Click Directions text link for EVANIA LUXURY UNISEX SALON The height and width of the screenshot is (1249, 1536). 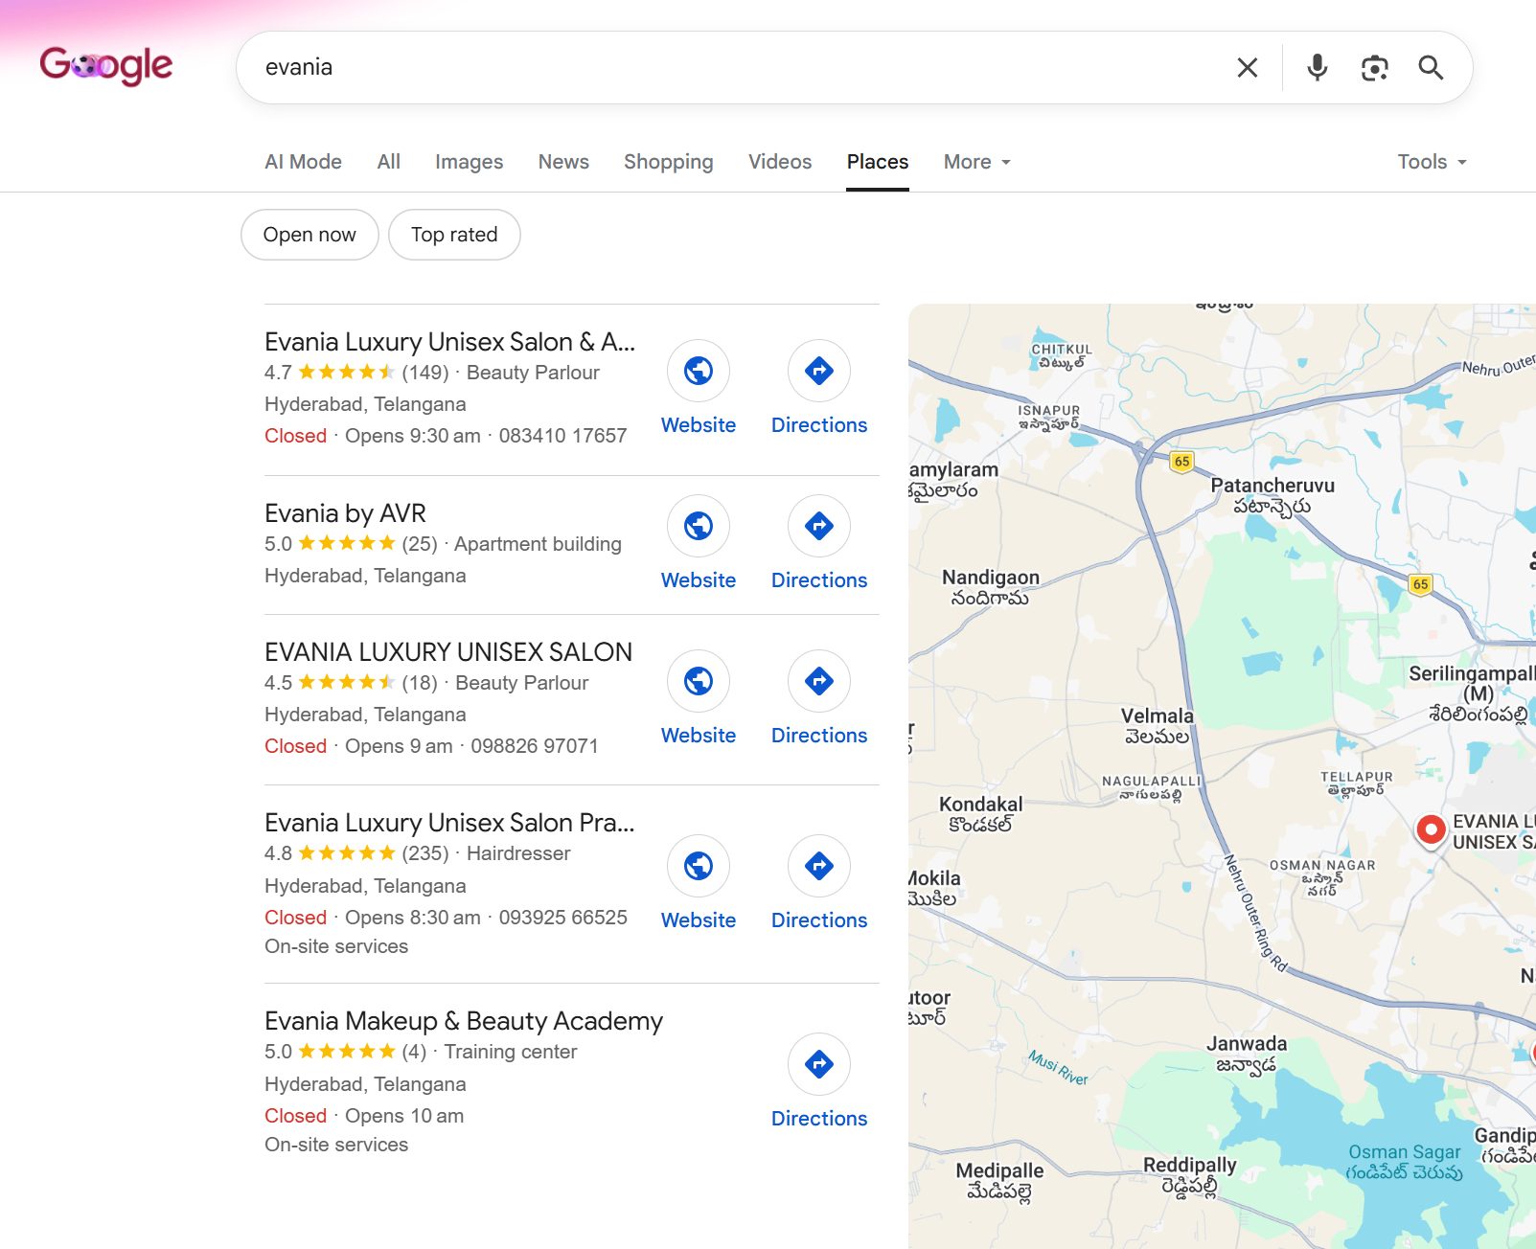point(819,736)
